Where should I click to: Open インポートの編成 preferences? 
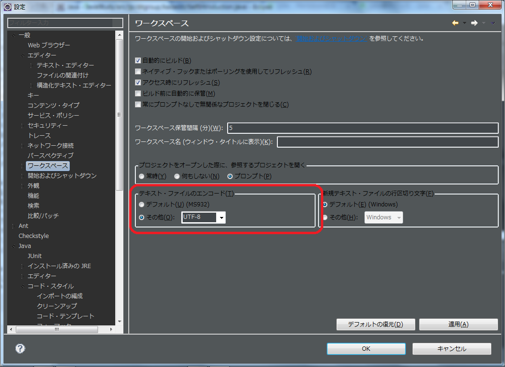(x=60, y=296)
